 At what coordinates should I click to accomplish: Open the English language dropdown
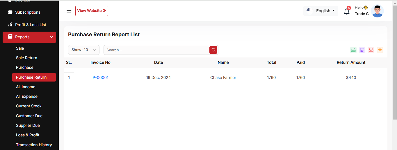[321, 11]
